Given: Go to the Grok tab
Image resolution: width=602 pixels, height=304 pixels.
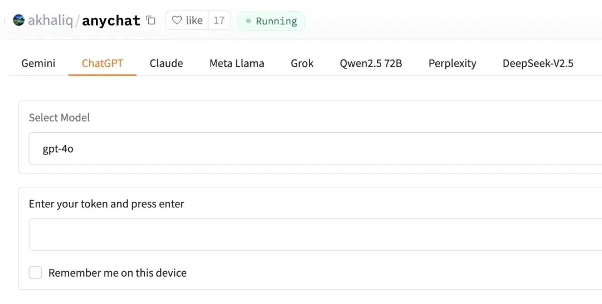Looking at the screenshot, I should point(302,63).
